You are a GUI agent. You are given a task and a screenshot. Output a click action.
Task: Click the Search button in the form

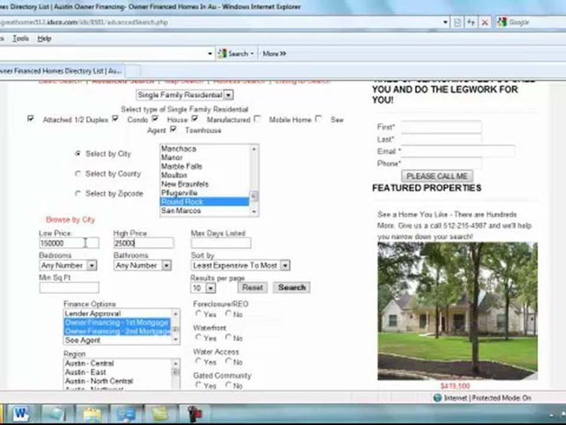point(292,287)
